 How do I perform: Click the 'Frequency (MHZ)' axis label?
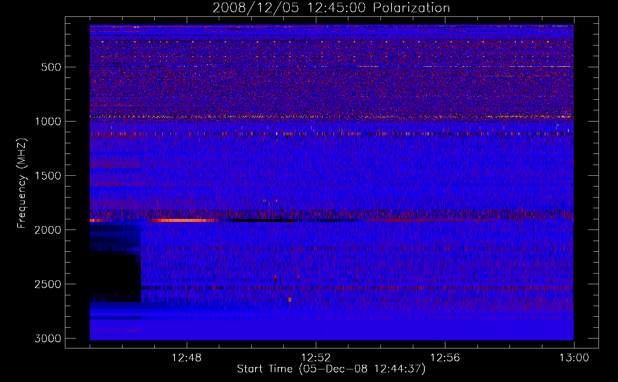(x=22, y=183)
